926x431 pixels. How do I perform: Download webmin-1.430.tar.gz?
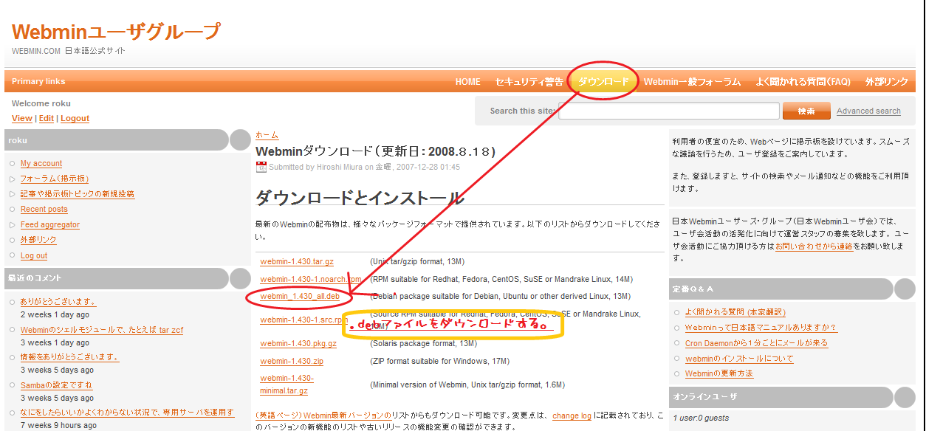[x=297, y=262]
